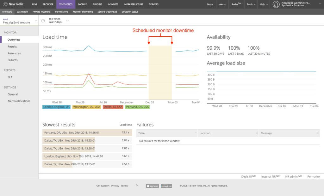Open Radar in the top bar
This screenshot has width=324, height=196.
click(236, 4)
